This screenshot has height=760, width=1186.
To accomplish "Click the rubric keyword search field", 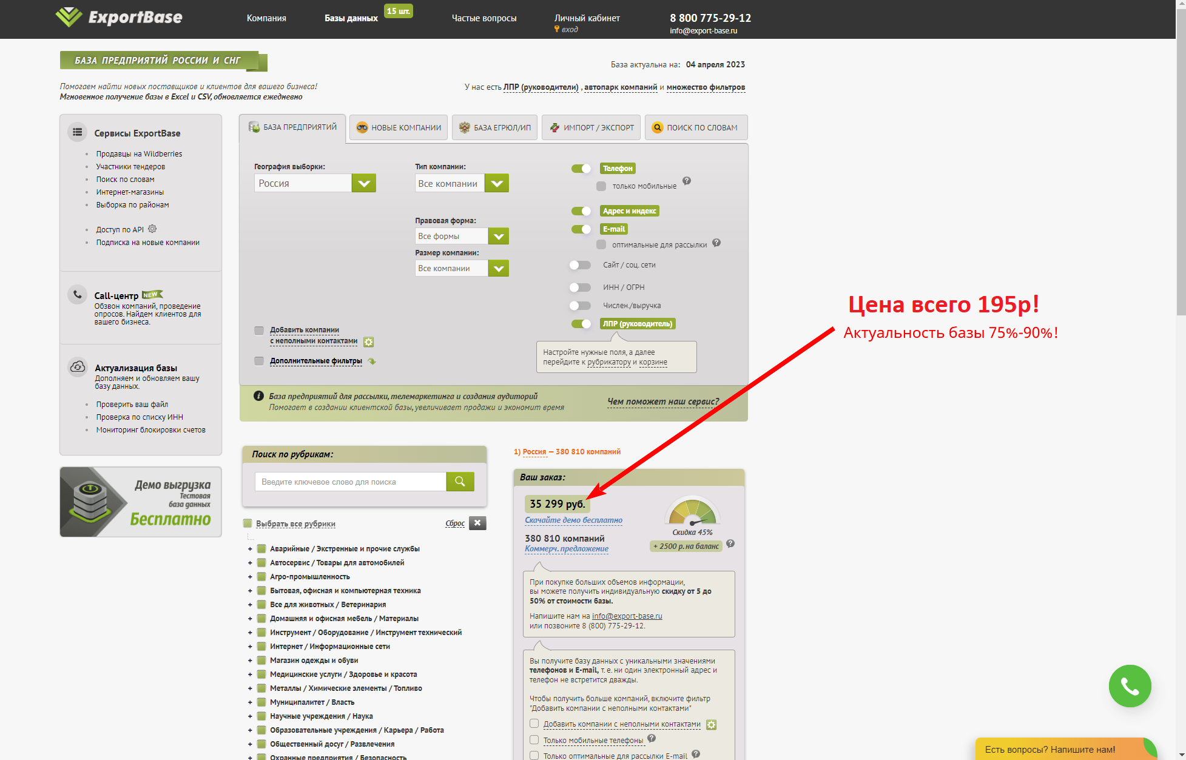I will tap(351, 482).
